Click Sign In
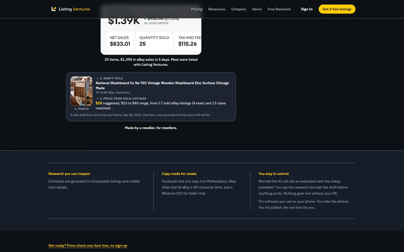Image resolution: width=404 pixels, height=252 pixels. click(307, 9)
